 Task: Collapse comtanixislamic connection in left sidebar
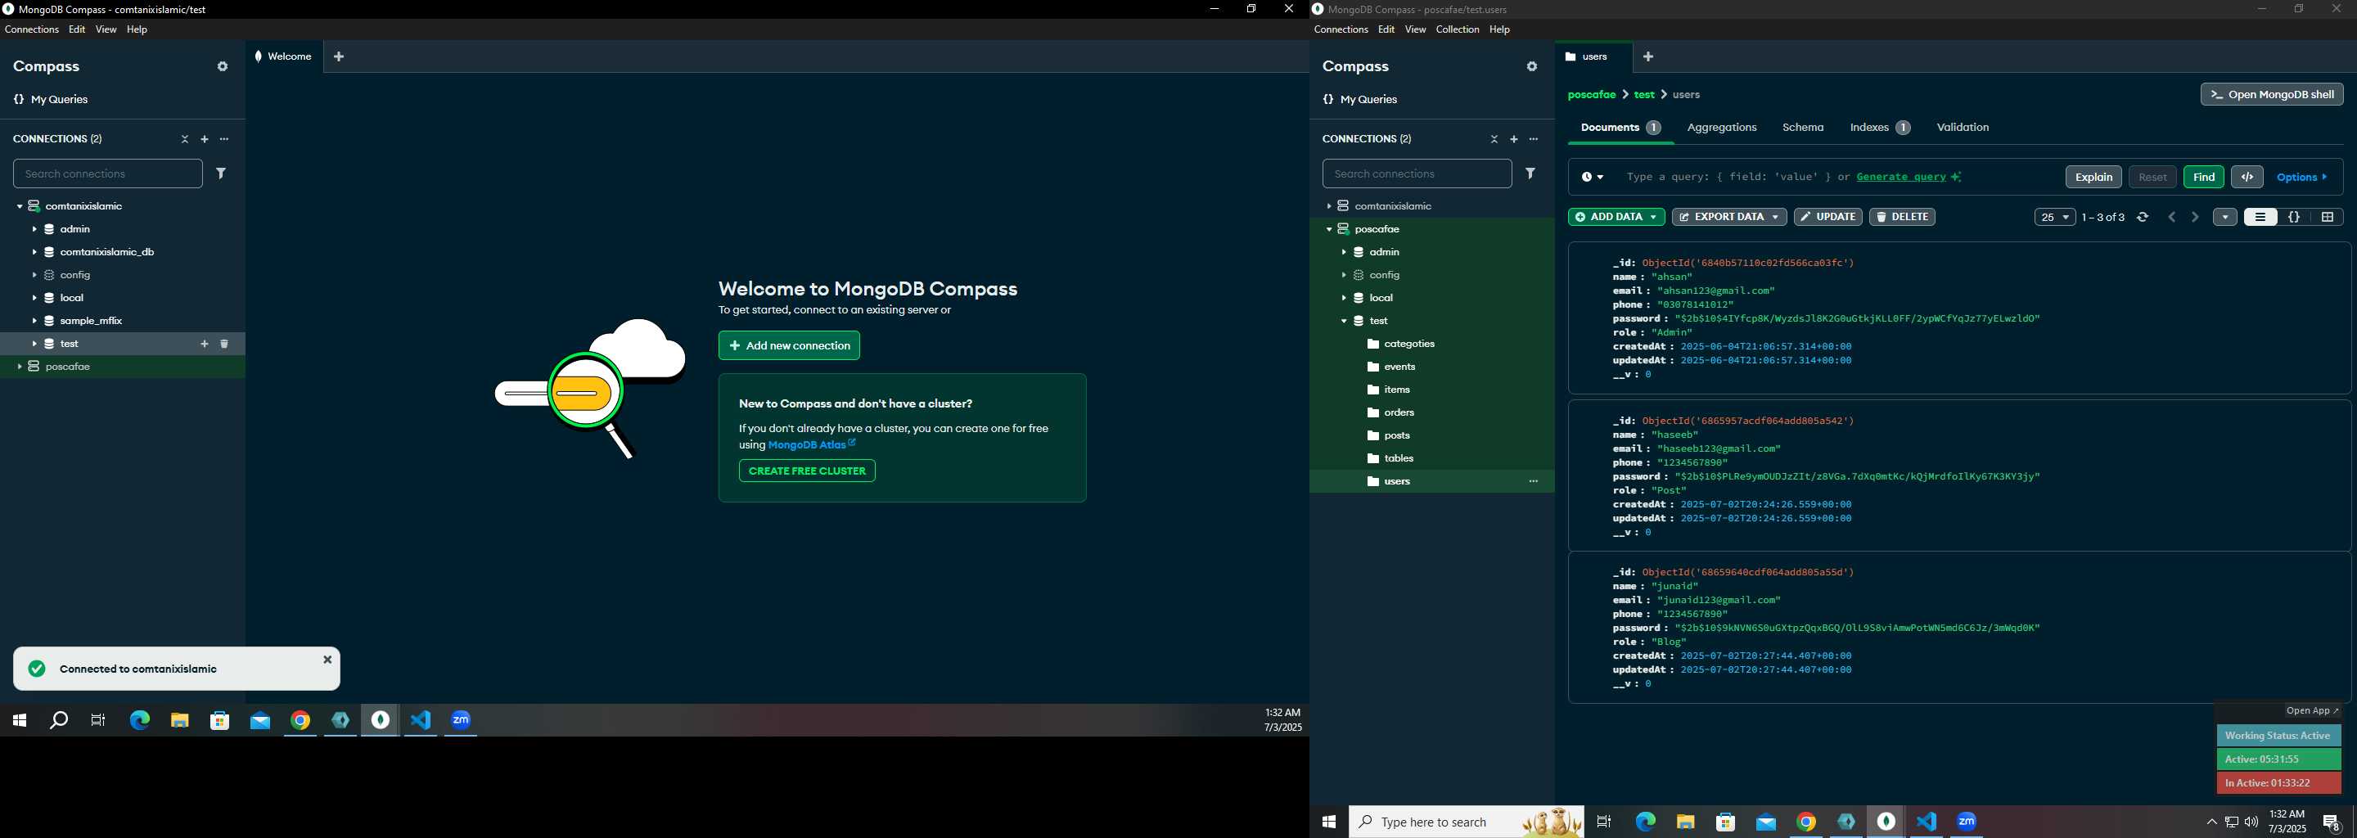pos(19,207)
